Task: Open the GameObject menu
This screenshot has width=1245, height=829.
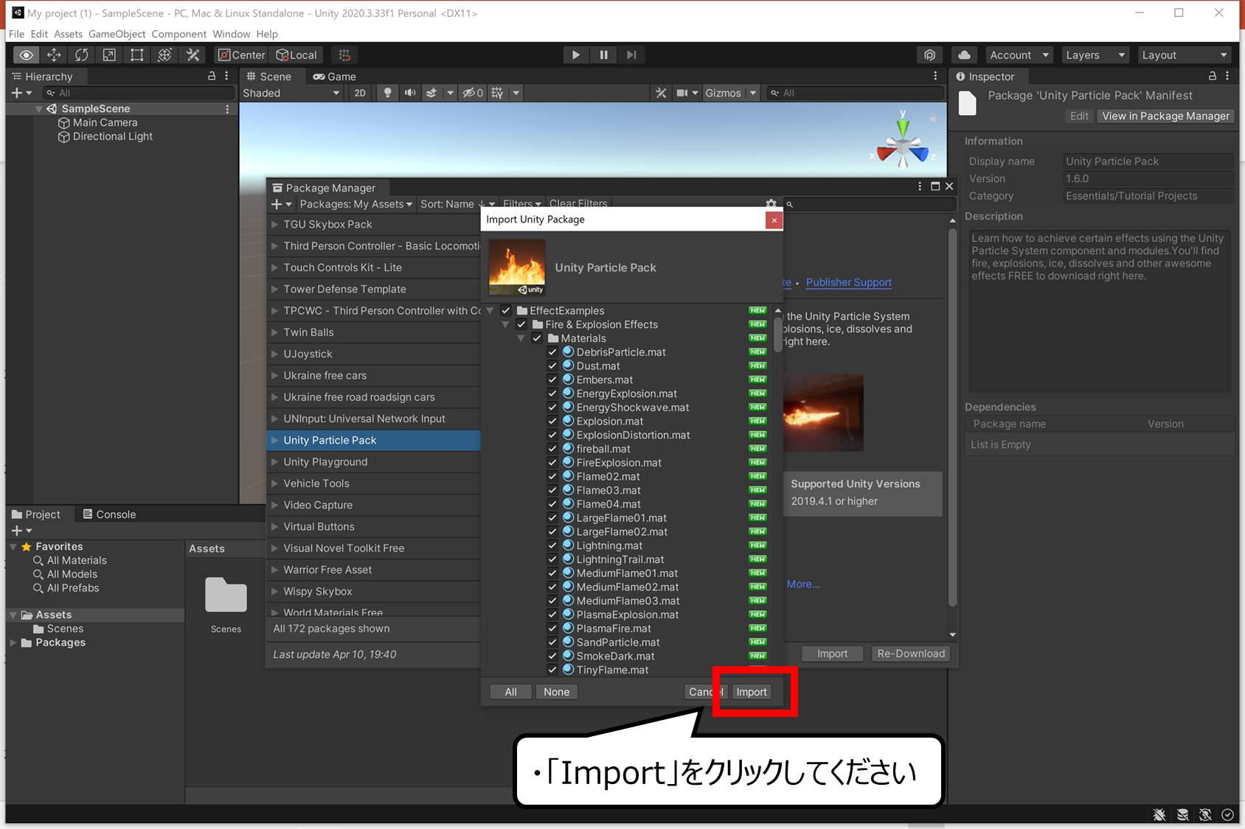Action: [x=117, y=34]
